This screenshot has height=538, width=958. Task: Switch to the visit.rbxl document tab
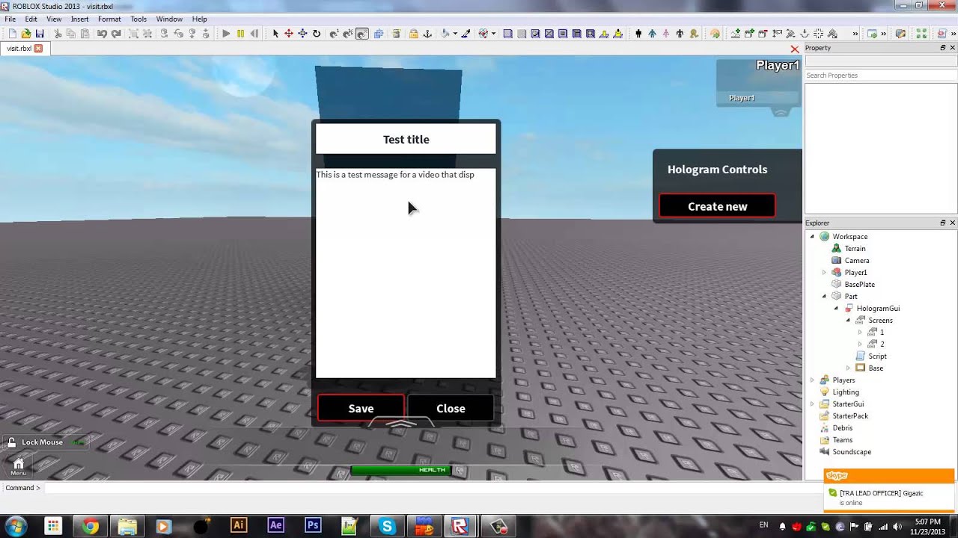click(x=19, y=49)
